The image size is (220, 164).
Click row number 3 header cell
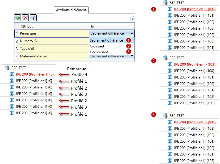tap(17, 49)
